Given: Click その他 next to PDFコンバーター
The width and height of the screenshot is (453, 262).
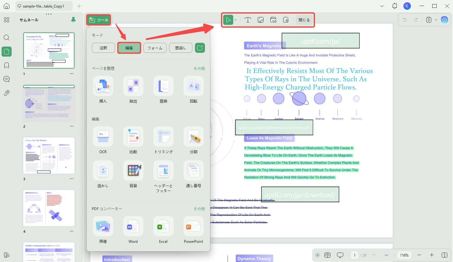Looking at the screenshot, I should (199, 209).
